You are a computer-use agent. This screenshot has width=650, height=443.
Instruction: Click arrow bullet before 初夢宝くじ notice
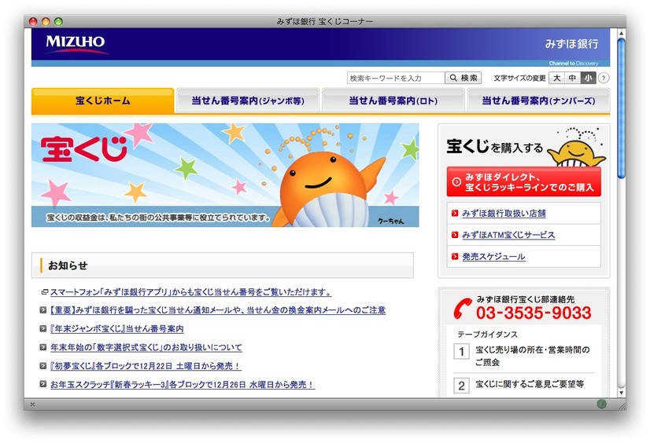[43, 366]
